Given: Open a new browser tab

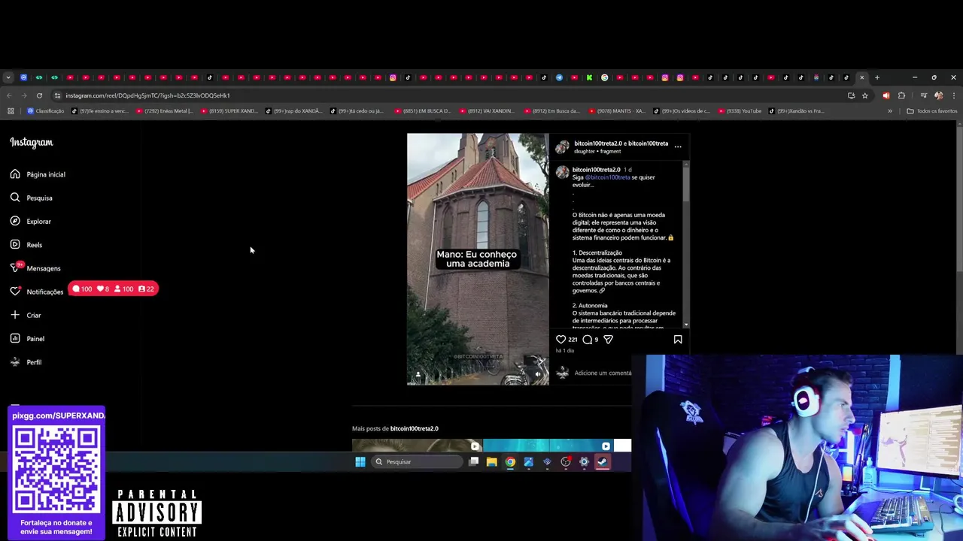Looking at the screenshot, I should tap(876, 77).
